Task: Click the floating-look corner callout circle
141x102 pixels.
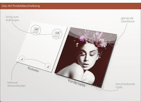Action: coord(100,86)
